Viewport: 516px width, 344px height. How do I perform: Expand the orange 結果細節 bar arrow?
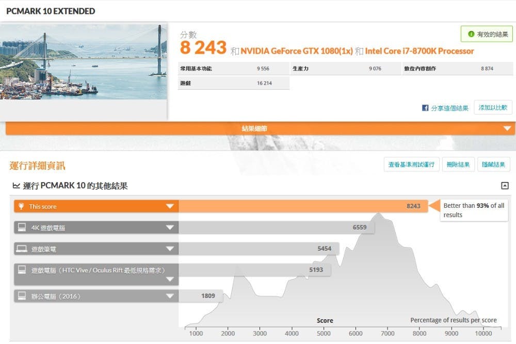[507, 128]
